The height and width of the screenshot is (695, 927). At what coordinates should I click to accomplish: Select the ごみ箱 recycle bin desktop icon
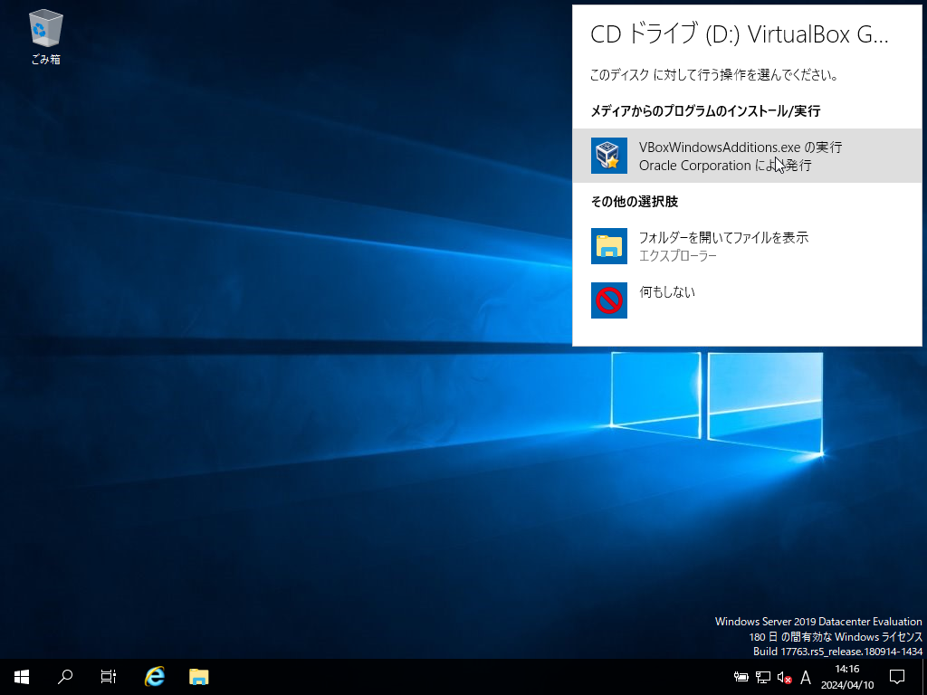point(45,36)
